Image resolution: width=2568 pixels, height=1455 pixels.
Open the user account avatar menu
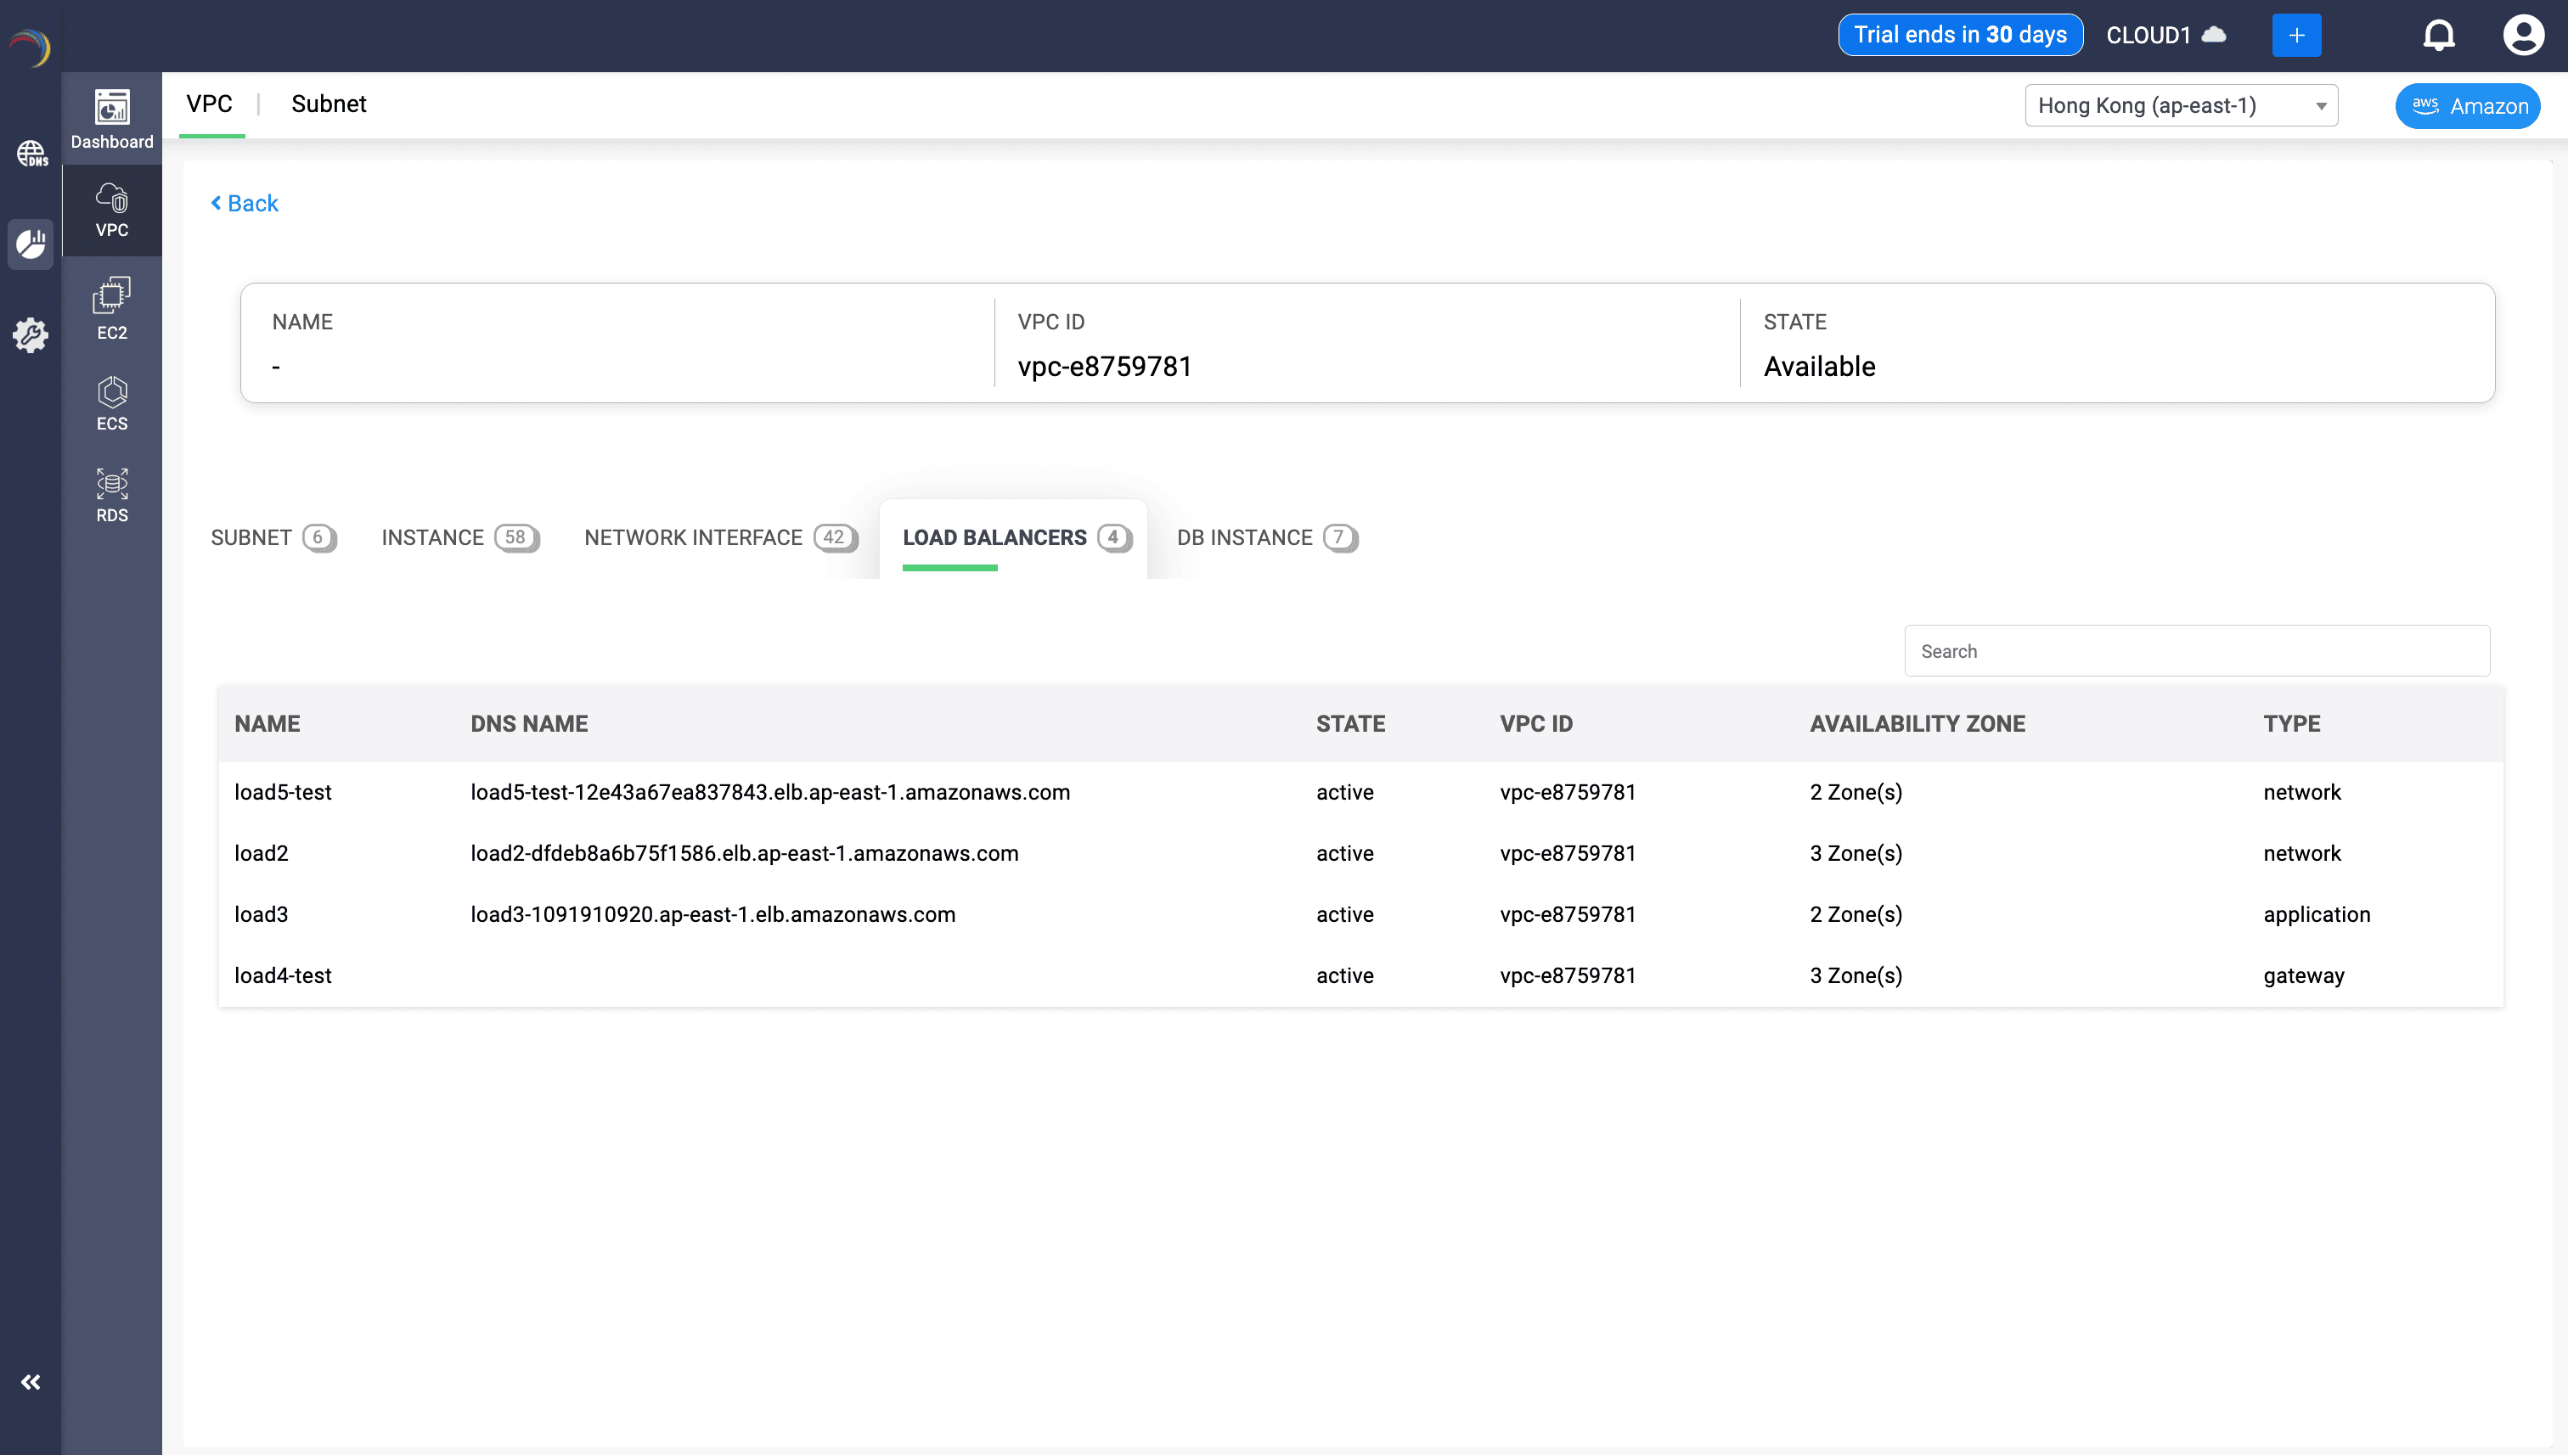(2524, 33)
